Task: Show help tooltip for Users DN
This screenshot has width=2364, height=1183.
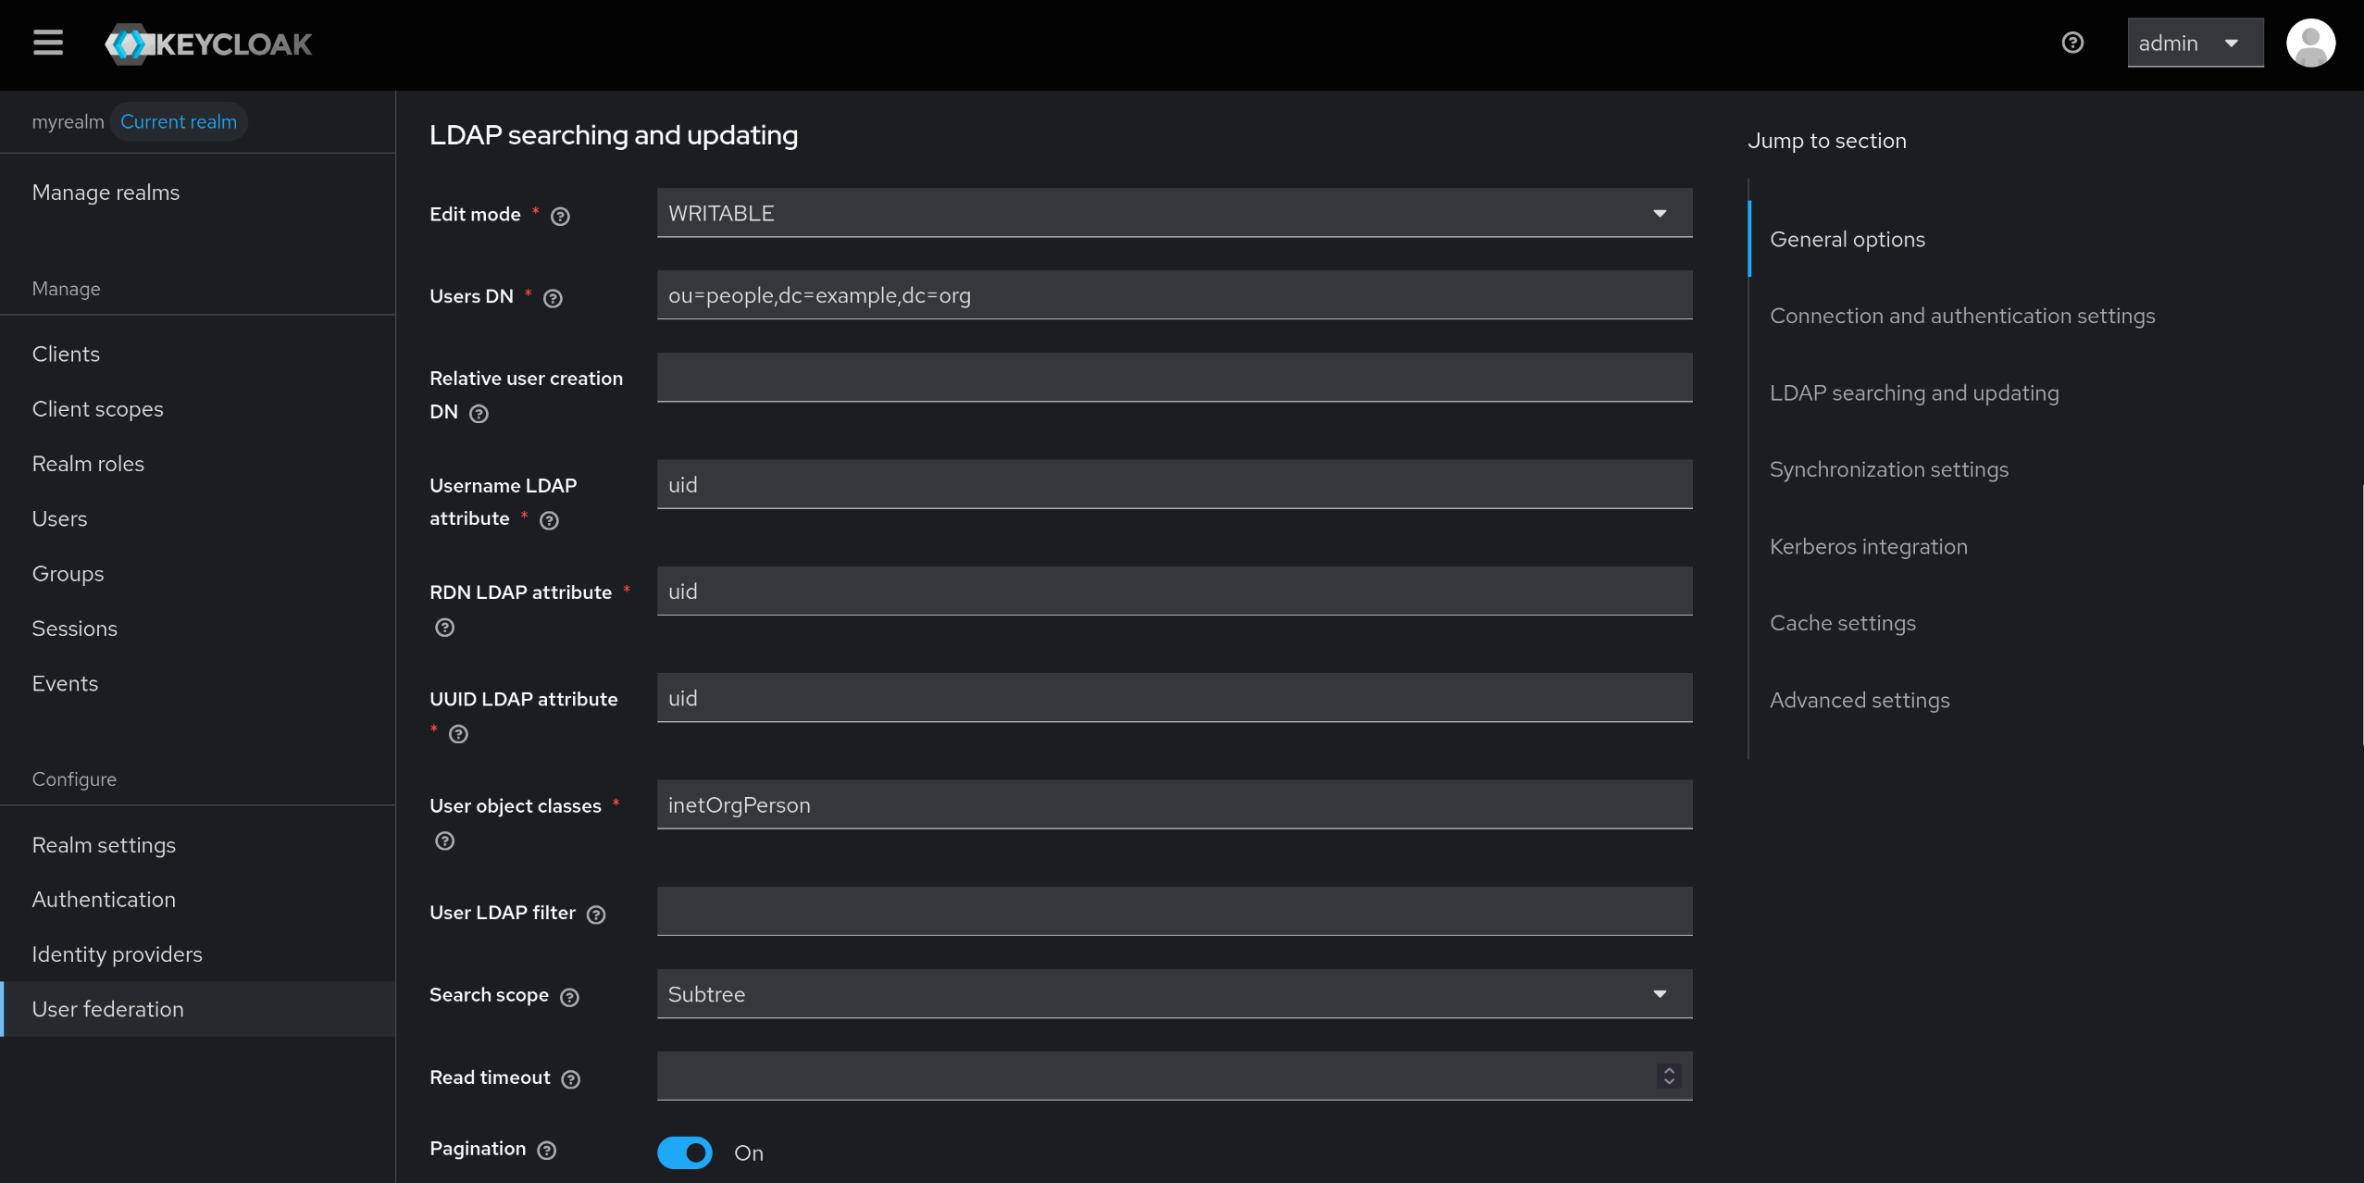Action: point(553,298)
